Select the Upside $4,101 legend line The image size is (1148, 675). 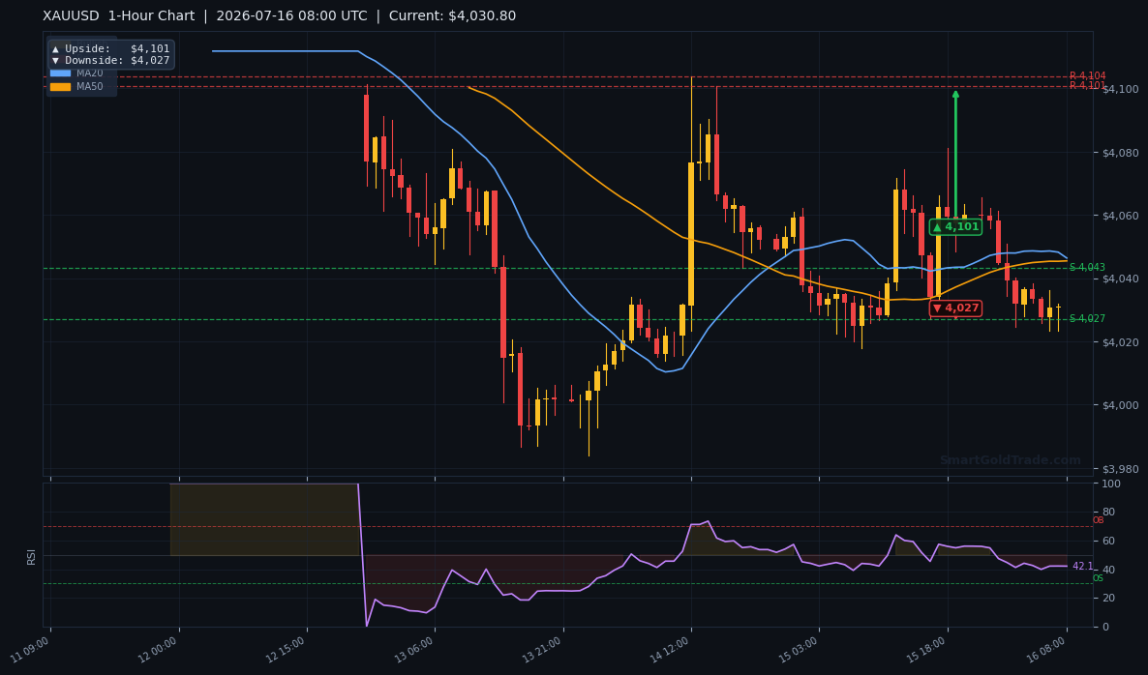pyautogui.click(x=110, y=49)
